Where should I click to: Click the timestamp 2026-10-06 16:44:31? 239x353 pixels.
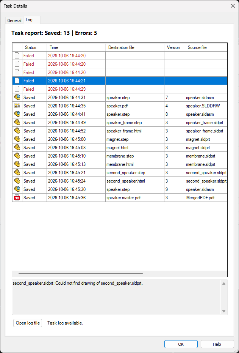[67, 98]
